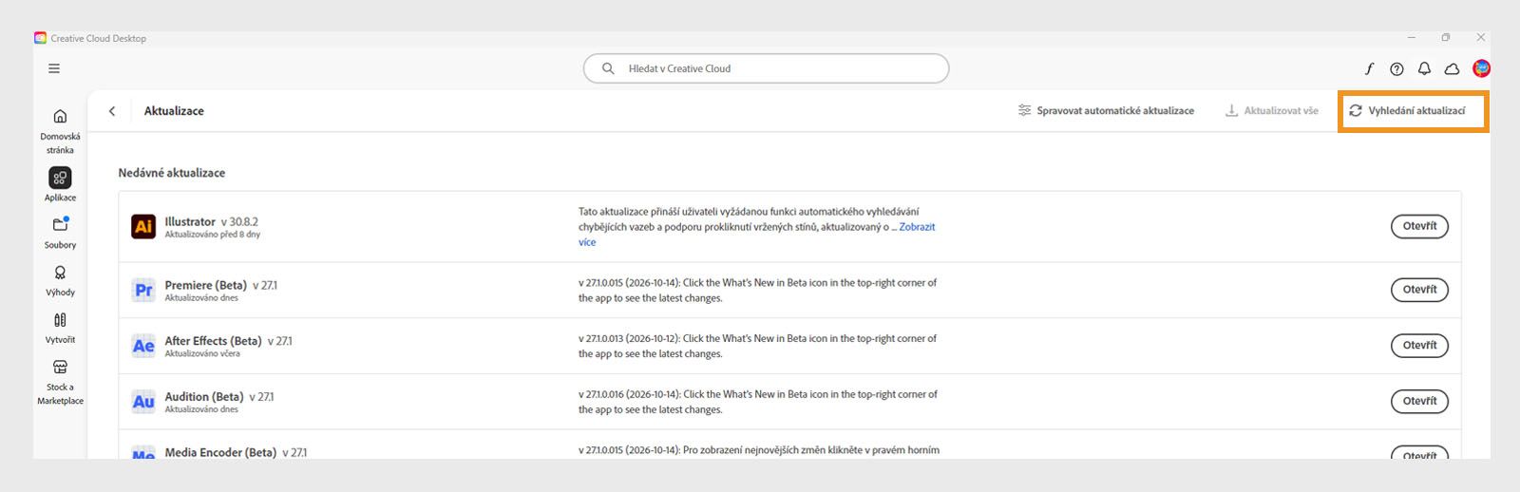1520x492 pixels.
Task: Open the help question mark icon
Action: point(1396,68)
